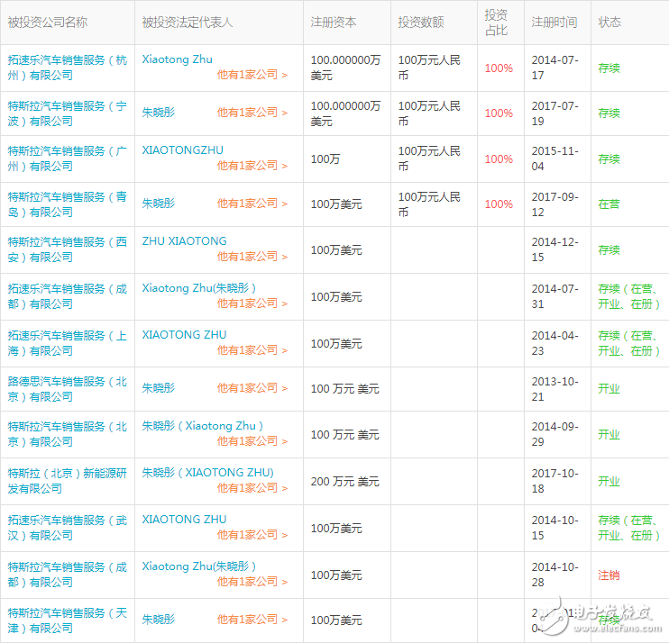
Task: Select 存续（在营、开业、在册） status in 武汉 row
Action: [629, 528]
